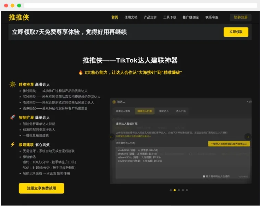Screen dimensions: 260x206
Task: Select the 爆单达人扩展 tab
Action: click(145, 111)
